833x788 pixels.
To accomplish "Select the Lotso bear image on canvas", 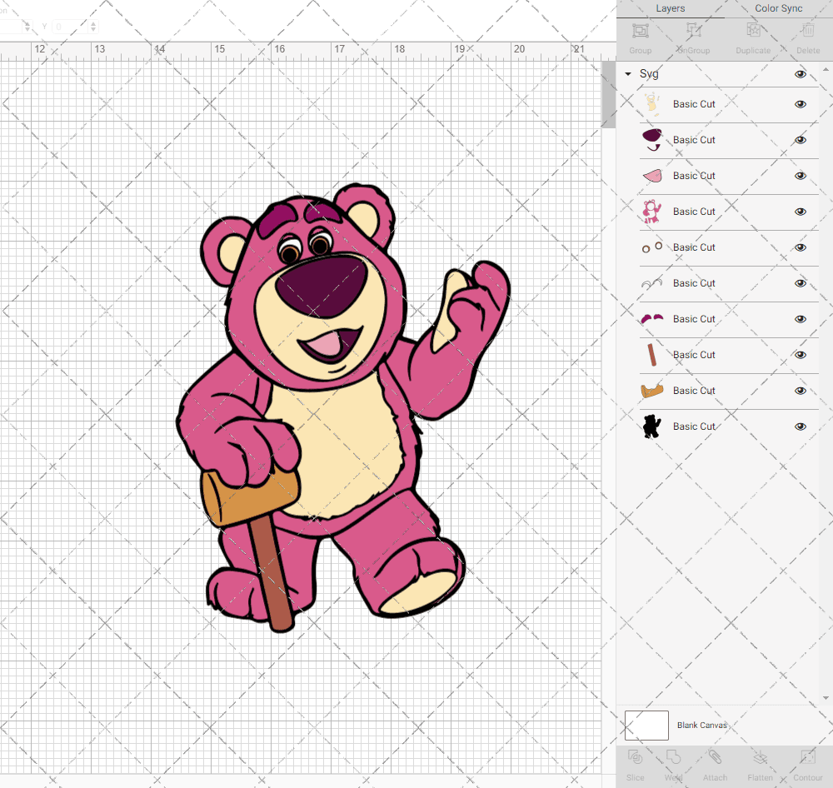I will point(343,408).
